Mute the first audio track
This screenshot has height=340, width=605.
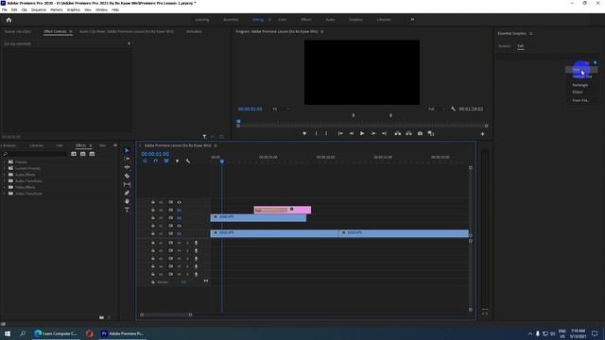(x=179, y=243)
